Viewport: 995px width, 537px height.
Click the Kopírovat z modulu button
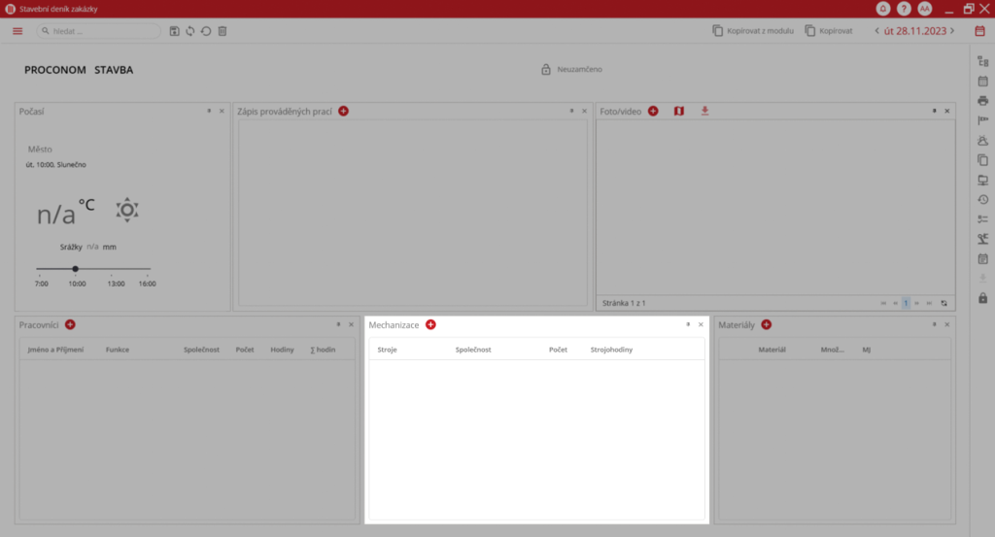pos(753,31)
